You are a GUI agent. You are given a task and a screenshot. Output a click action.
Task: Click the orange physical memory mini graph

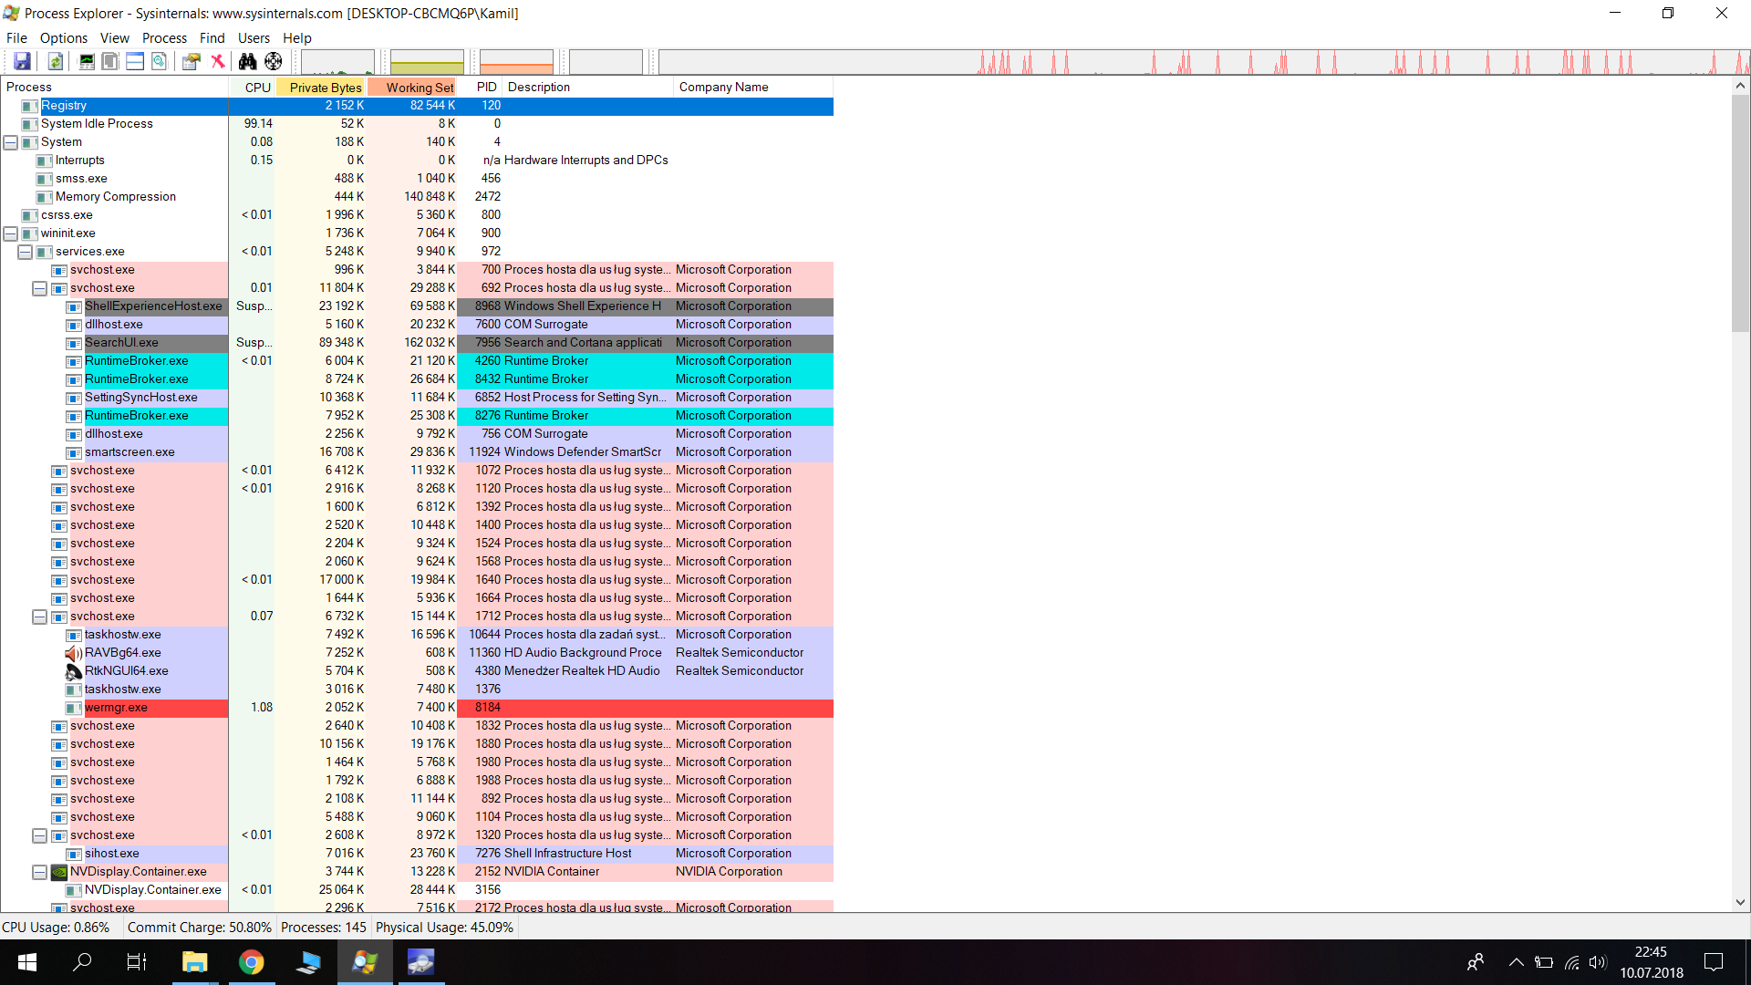point(516,62)
